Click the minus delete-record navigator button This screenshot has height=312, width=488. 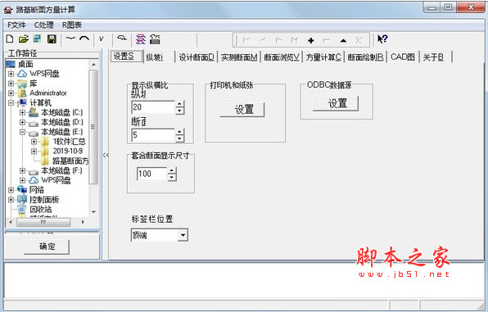coord(327,40)
